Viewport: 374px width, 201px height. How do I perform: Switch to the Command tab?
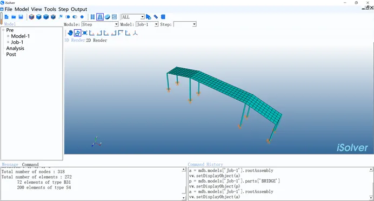coord(30,165)
